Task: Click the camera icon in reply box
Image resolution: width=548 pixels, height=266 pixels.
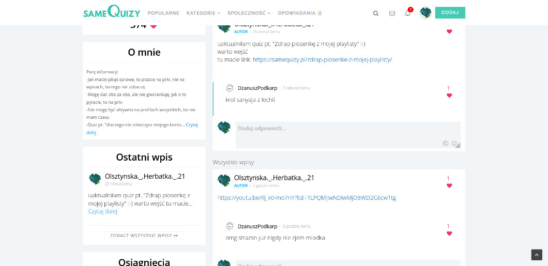Action: point(446,143)
